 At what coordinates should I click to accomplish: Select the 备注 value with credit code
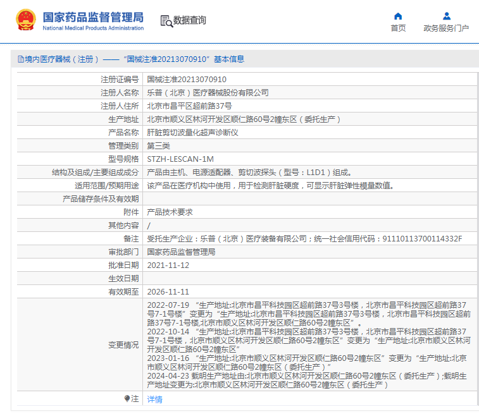pyautogui.click(x=304, y=238)
